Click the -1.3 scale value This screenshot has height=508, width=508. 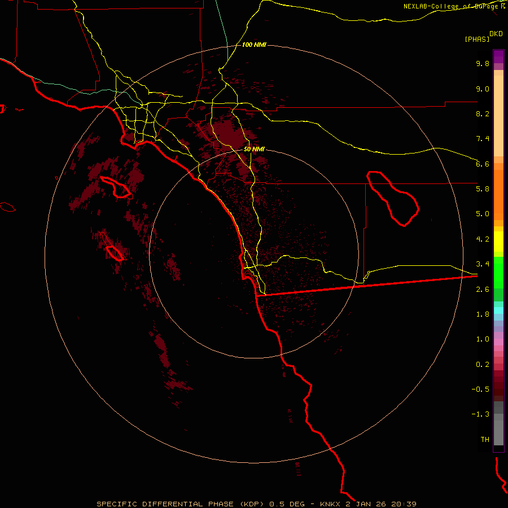coord(480,414)
